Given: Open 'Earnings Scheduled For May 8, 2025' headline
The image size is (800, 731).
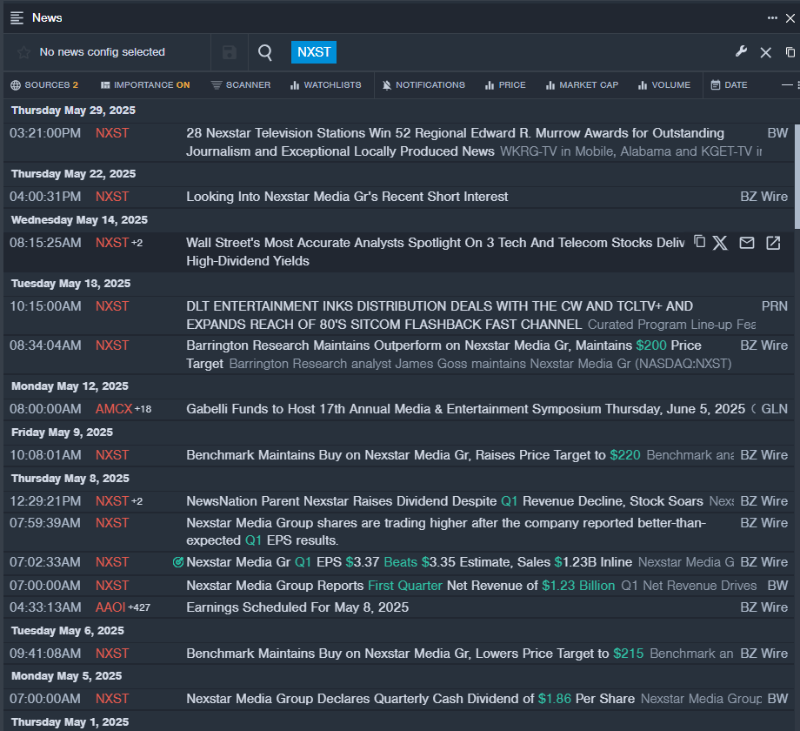Looking at the screenshot, I should [297, 607].
